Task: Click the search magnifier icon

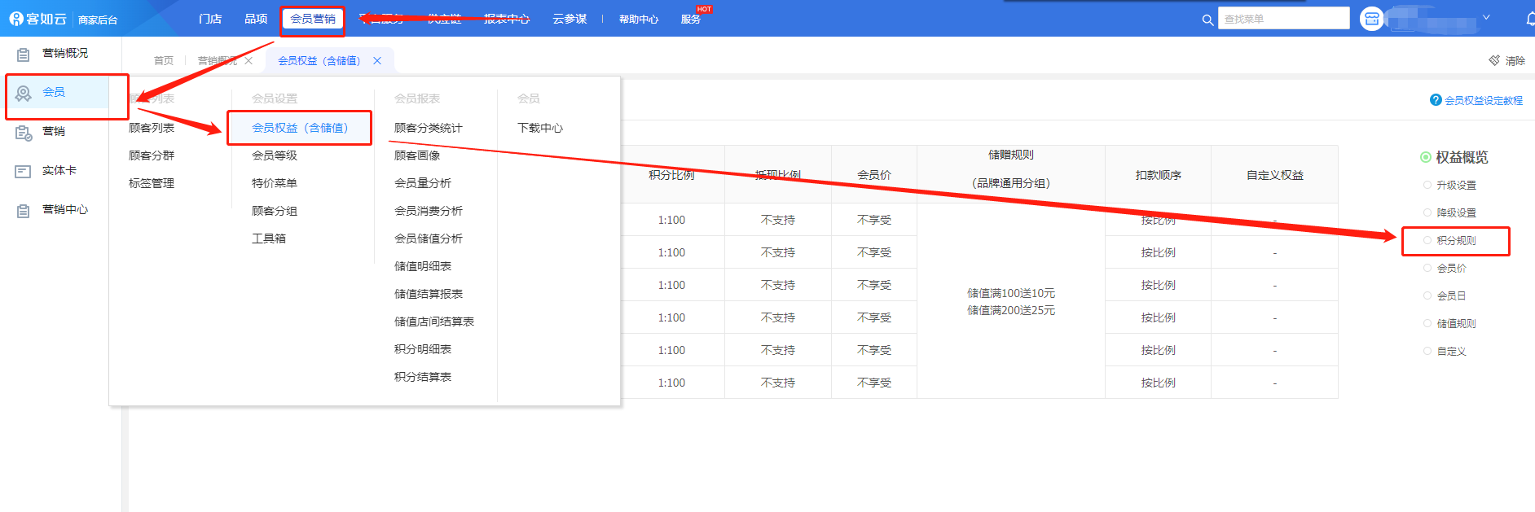Action: (1207, 20)
